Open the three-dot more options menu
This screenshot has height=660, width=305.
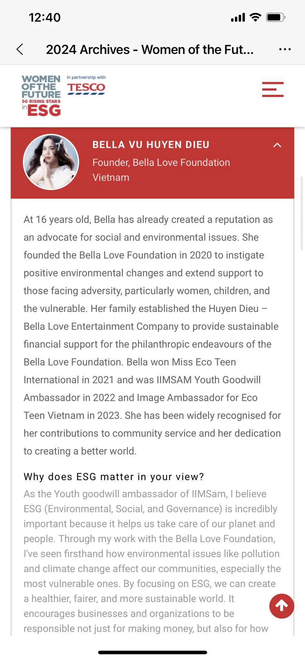pos(285,49)
